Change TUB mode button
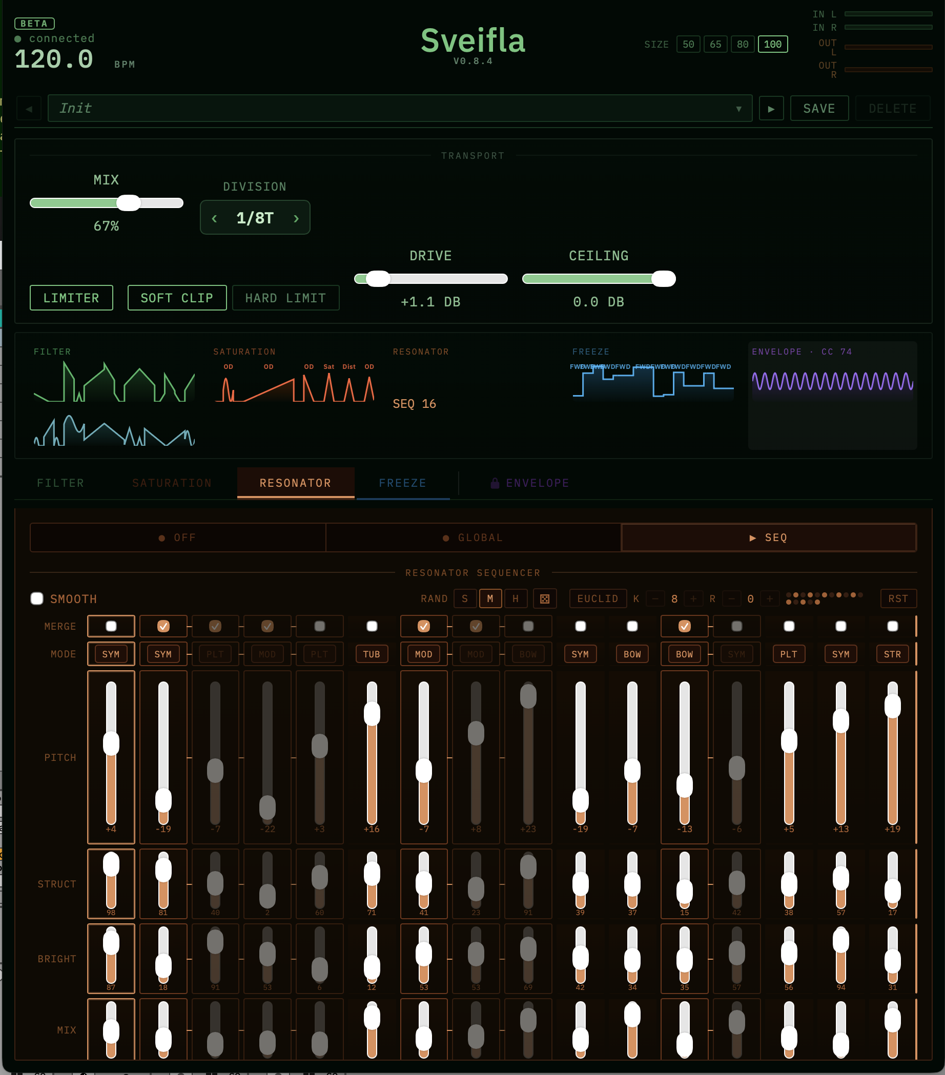Viewport: 945px width, 1075px height. point(372,654)
